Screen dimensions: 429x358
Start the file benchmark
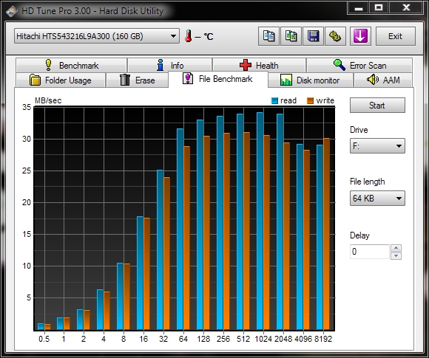[377, 106]
